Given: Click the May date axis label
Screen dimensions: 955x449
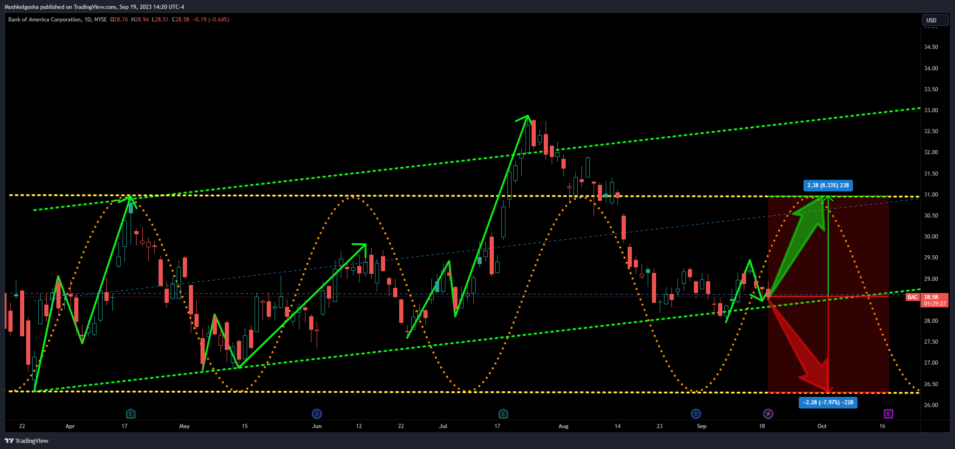Looking at the screenshot, I should [x=184, y=426].
